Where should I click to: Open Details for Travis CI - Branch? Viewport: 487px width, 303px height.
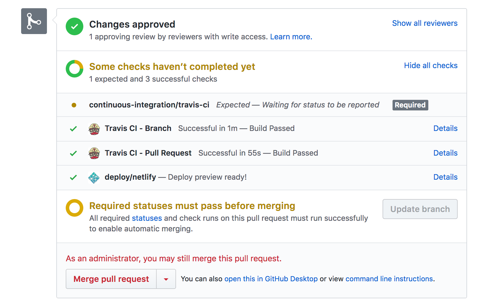pyautogui.click(x=445, y=128)
